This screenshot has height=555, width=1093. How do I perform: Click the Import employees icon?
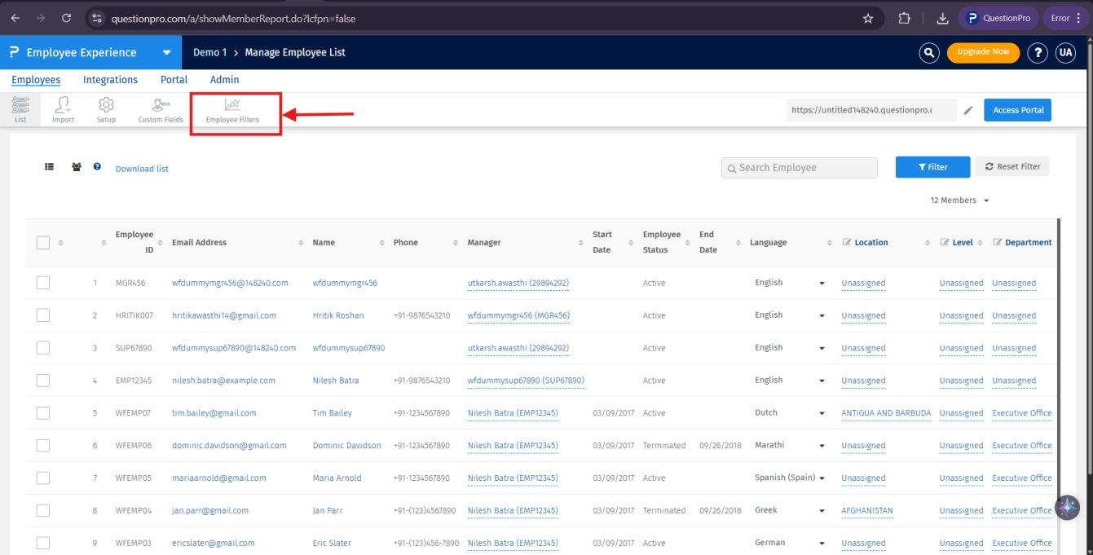63,110
